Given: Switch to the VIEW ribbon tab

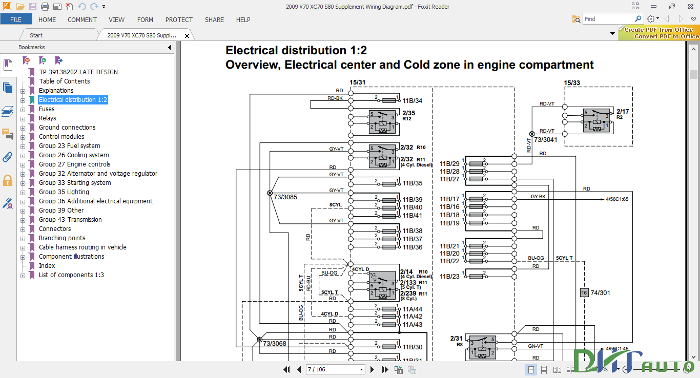Looking at the screenshot, I should (117, 19).
